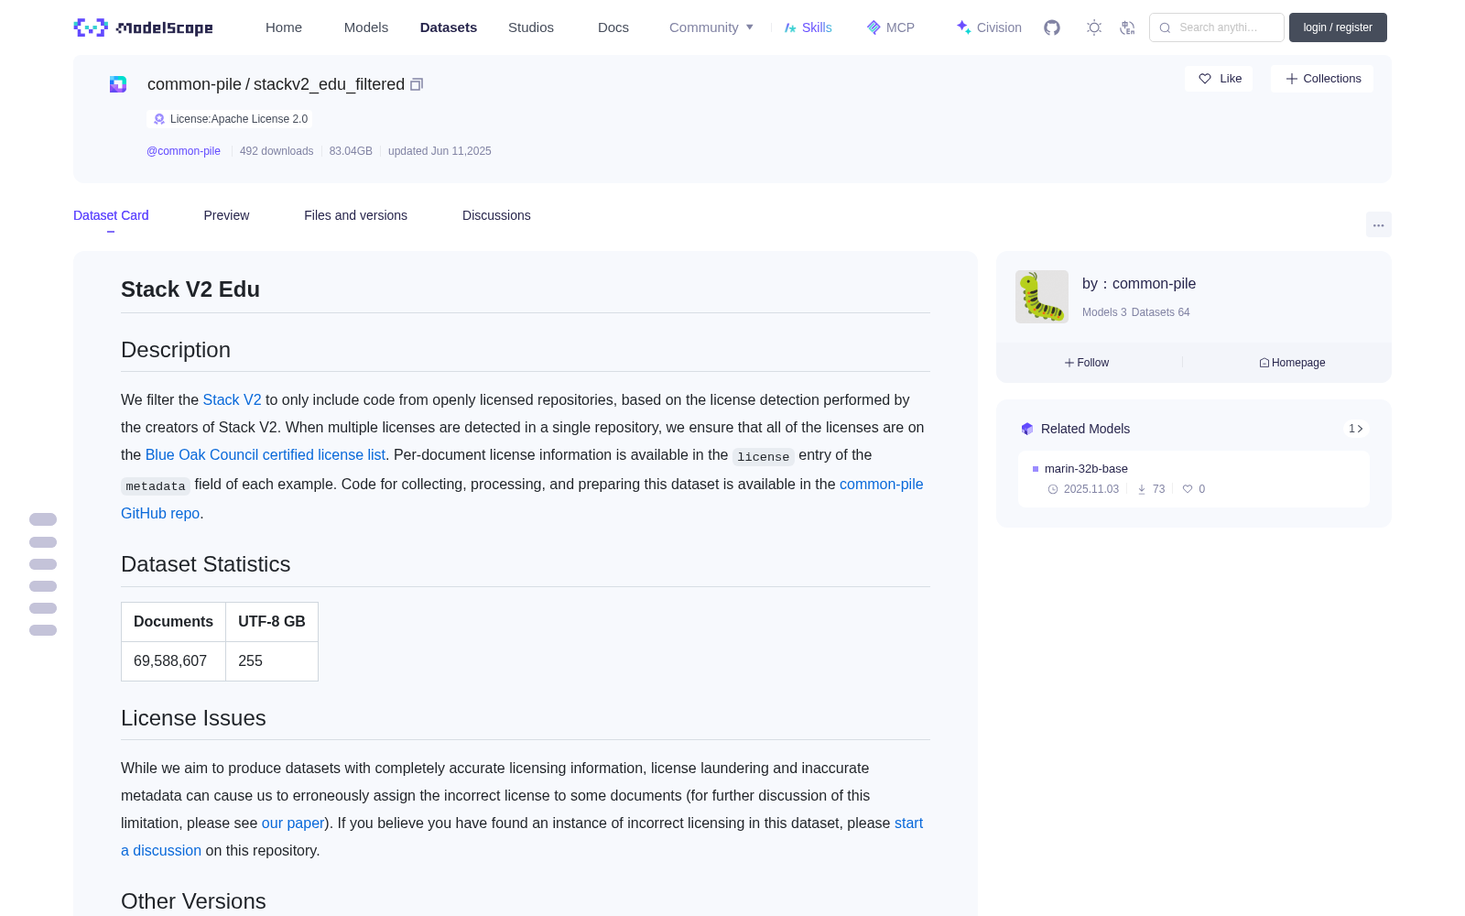The height and width of the screenshot is (916, 1465).
Task: Switch language with the translate icon
Action: click(x=1127, y=27)
